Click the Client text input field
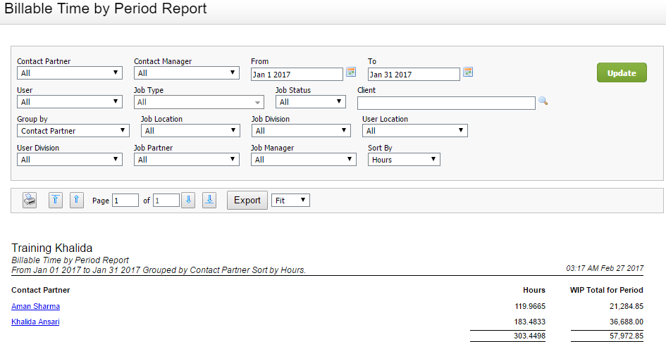Image resolution: width=666 pixels, height=342 pixels. point(446,103)
